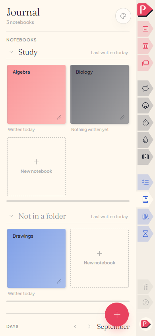Viewport: 155px width, 336px height.
Task: Click Written today under Drawings
Action: coord(21,293)
